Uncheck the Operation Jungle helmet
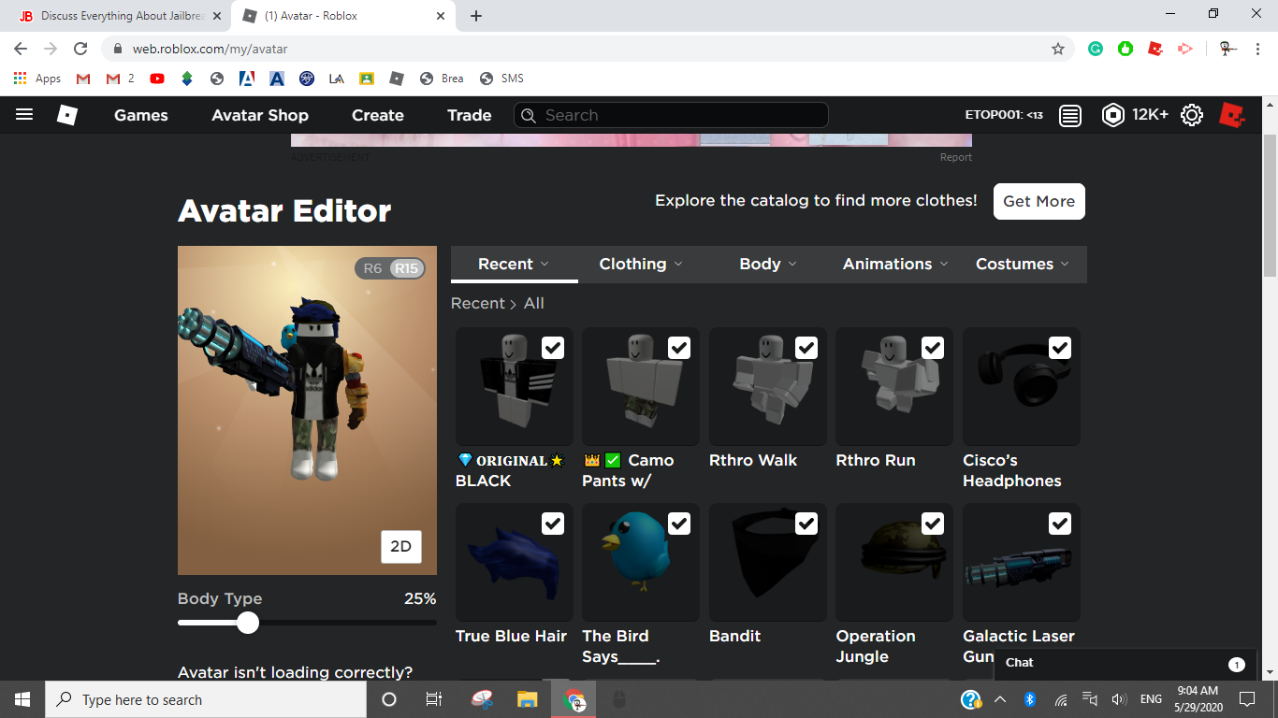 point(933,524)
